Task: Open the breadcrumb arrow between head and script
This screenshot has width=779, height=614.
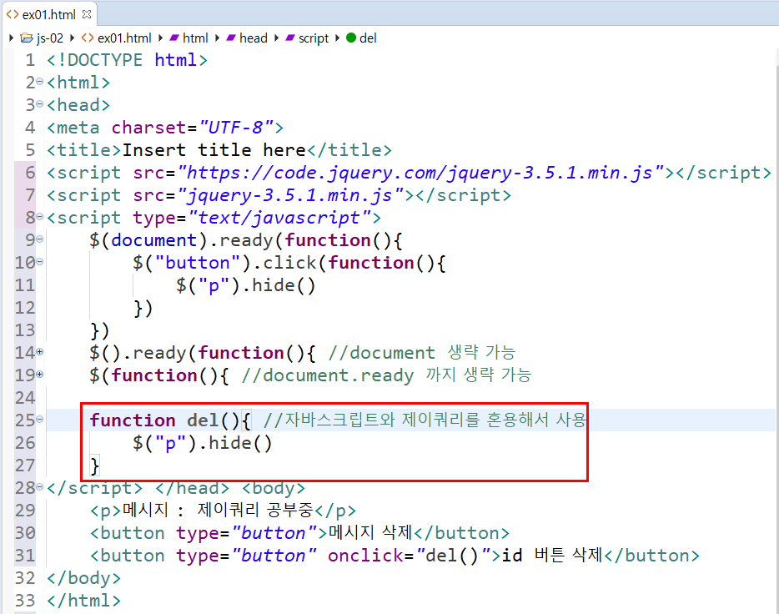Action: (x=276, y=38)
